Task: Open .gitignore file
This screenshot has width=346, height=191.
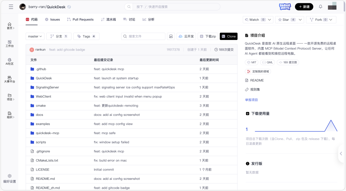Action: tap(43, 151)
